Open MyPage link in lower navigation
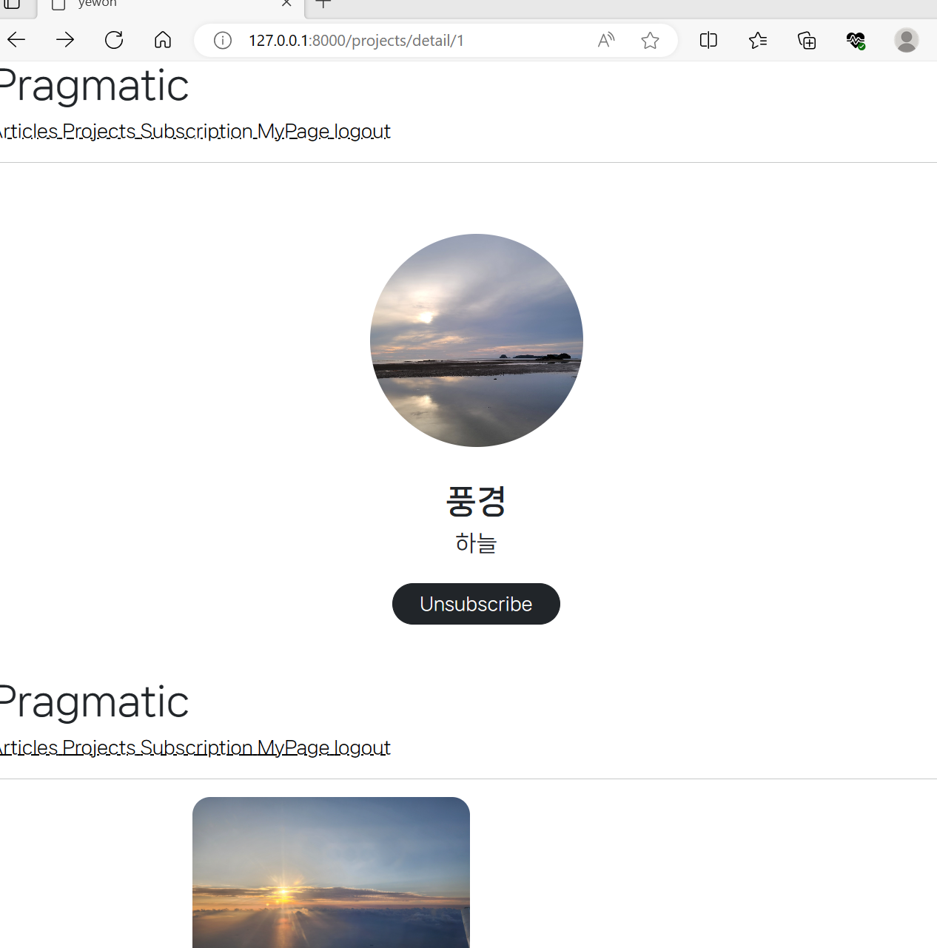Screen dimensions: 937x948 [293, 747]
